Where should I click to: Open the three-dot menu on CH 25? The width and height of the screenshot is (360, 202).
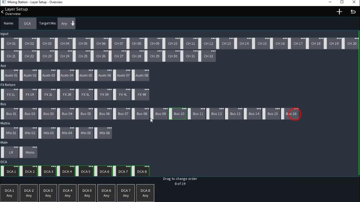[88, 51]
